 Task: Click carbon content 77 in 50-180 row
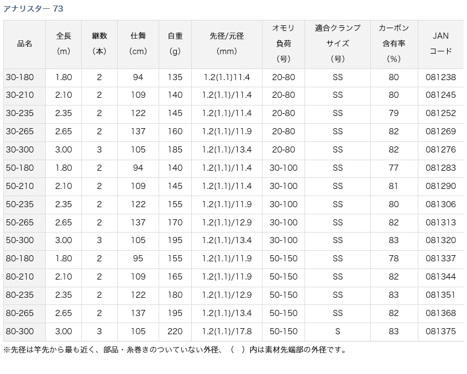point(393,168)
